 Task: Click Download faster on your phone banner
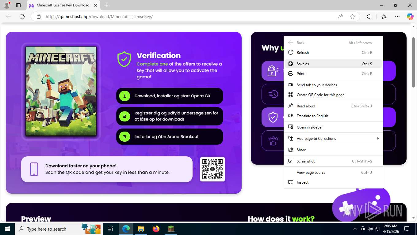pos(107,169)
